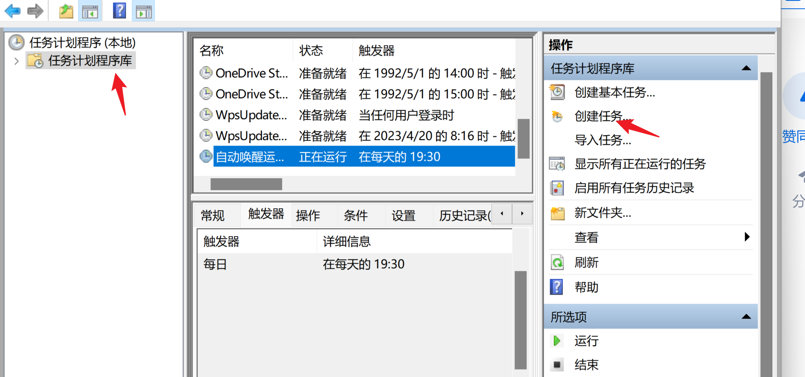Click the green 运行 play icon
Viewport: 805px width, 377px height.
point(557,341)
